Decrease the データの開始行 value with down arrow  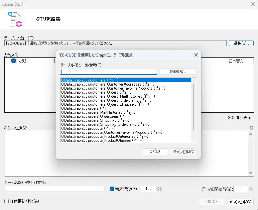point(251,190)
